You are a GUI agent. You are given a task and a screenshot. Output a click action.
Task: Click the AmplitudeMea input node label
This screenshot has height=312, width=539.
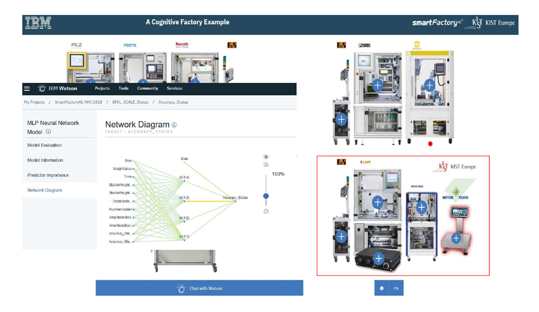[x=120, y=217]
